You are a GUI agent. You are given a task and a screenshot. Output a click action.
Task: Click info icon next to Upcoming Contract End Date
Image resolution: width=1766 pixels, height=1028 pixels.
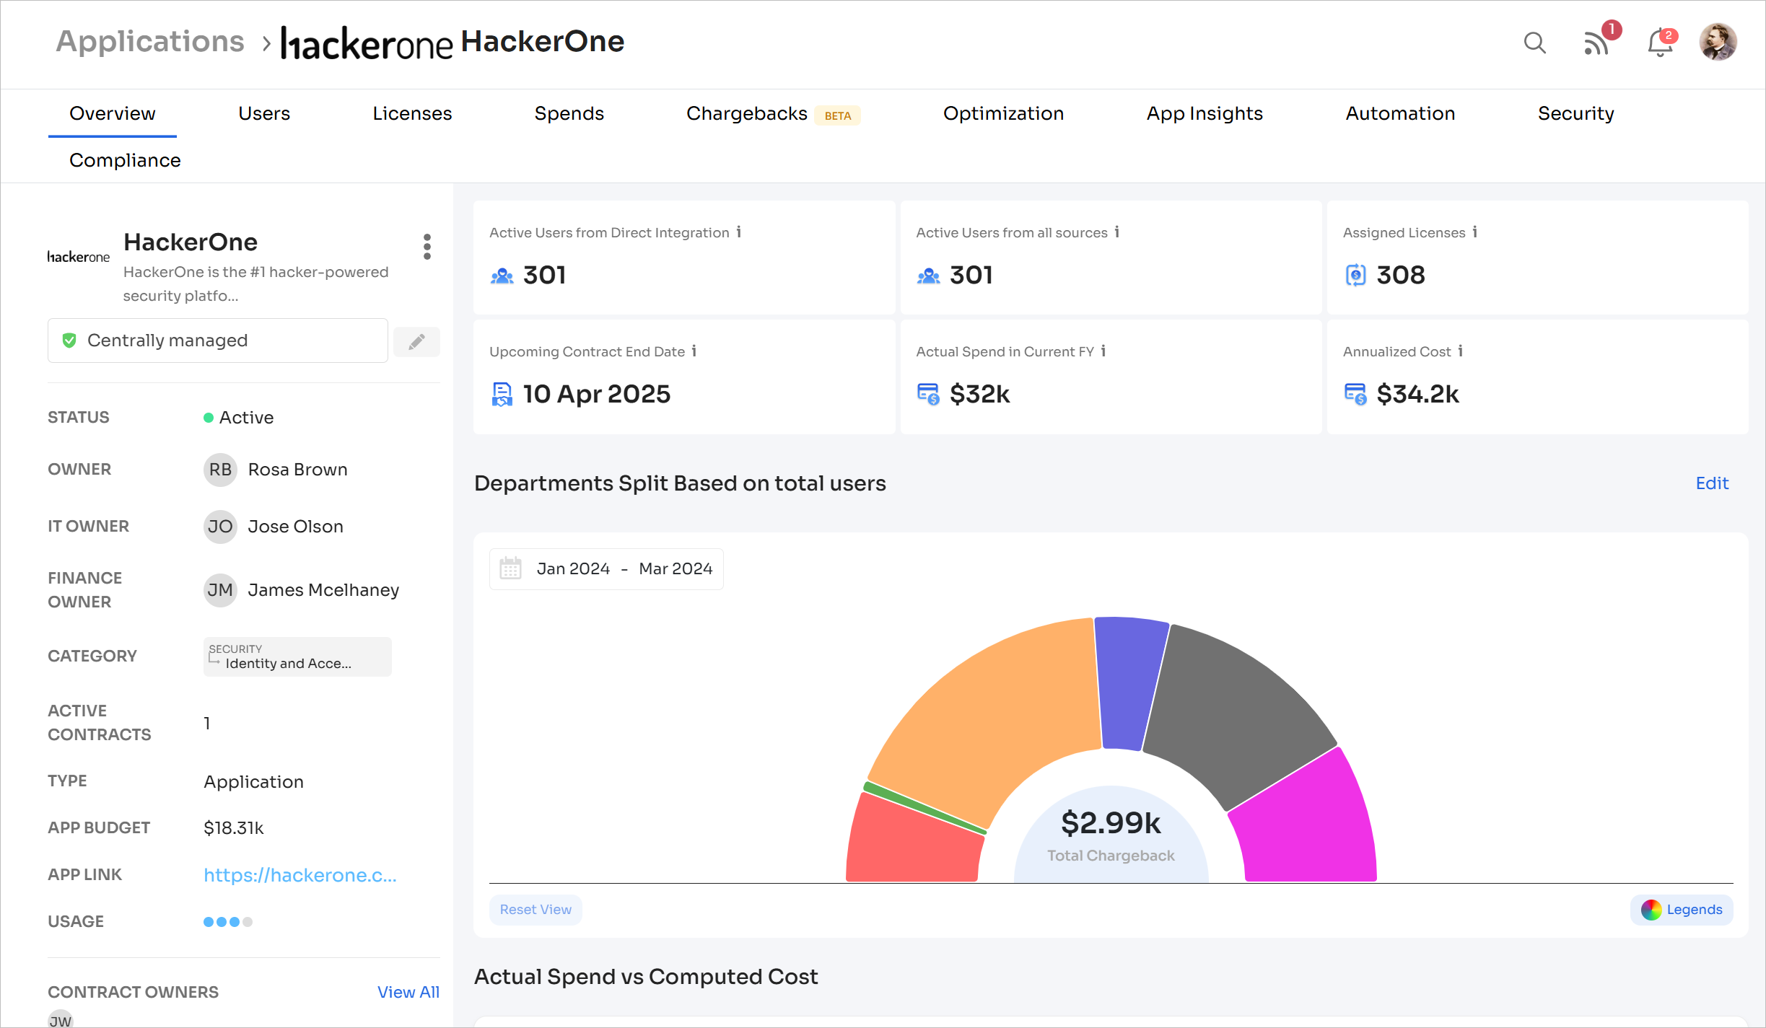(694, 351)
